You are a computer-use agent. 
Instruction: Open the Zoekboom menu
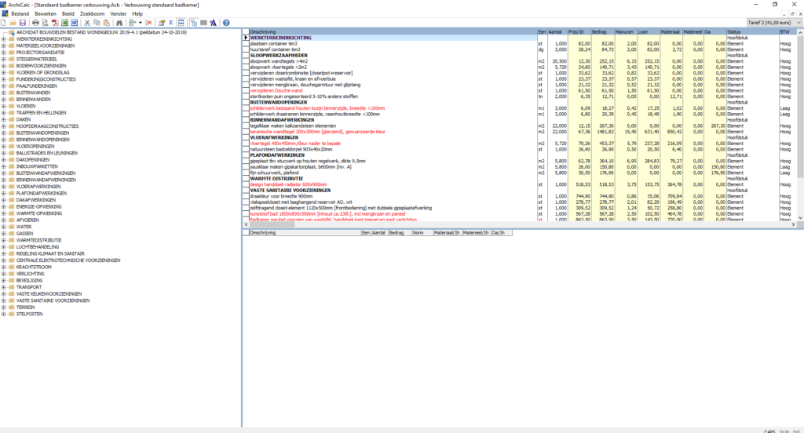pos(93,14)
